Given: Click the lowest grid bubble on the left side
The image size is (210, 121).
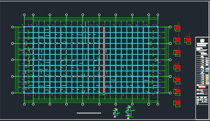Looking at the screenshot, I should click(x=12, y=93).
